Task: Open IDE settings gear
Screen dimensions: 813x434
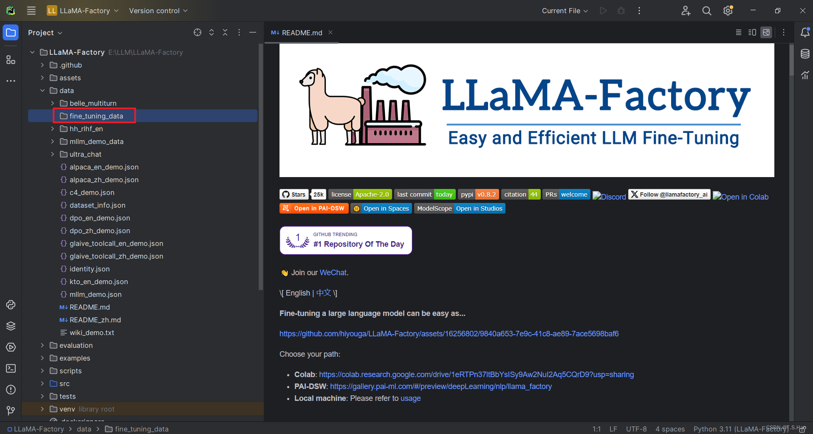Action: point(728,11)
